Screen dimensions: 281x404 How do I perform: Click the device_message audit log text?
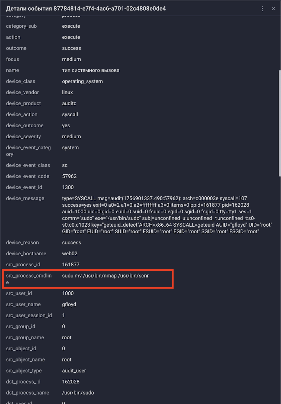click(x=167, y=215)
